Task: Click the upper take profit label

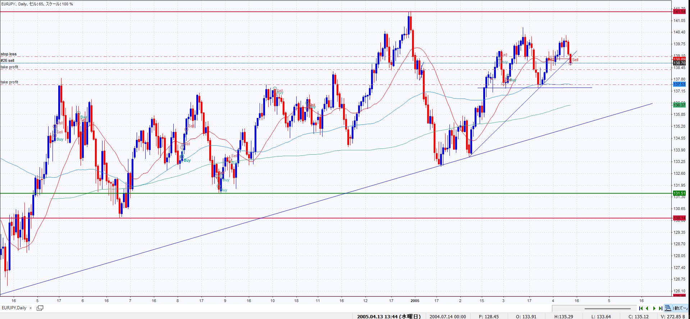Action: [9, 67]
